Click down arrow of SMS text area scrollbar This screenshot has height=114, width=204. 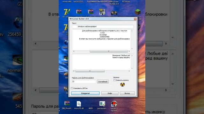click(132, 49)
